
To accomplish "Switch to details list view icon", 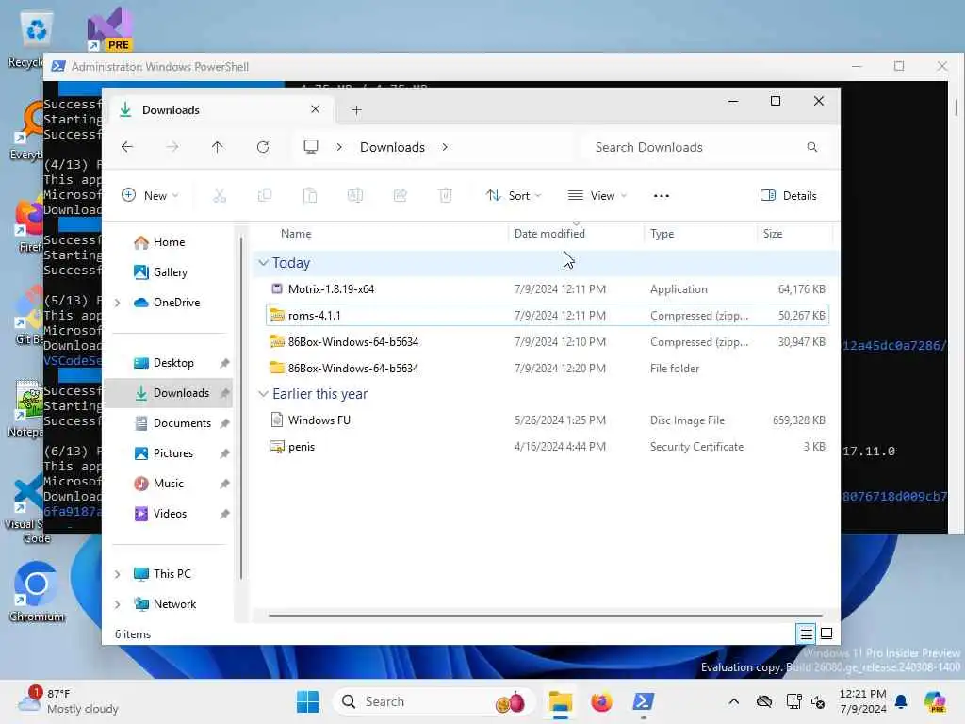I will (807, 633).
